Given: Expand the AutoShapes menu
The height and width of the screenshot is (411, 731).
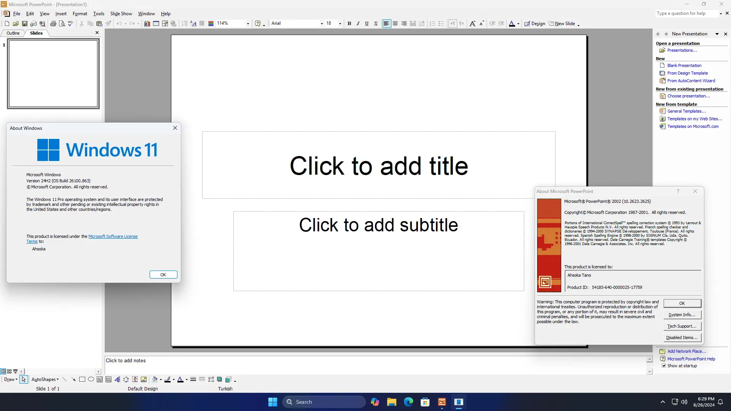Looking at the screenshot, I should [x=45, y=379].
